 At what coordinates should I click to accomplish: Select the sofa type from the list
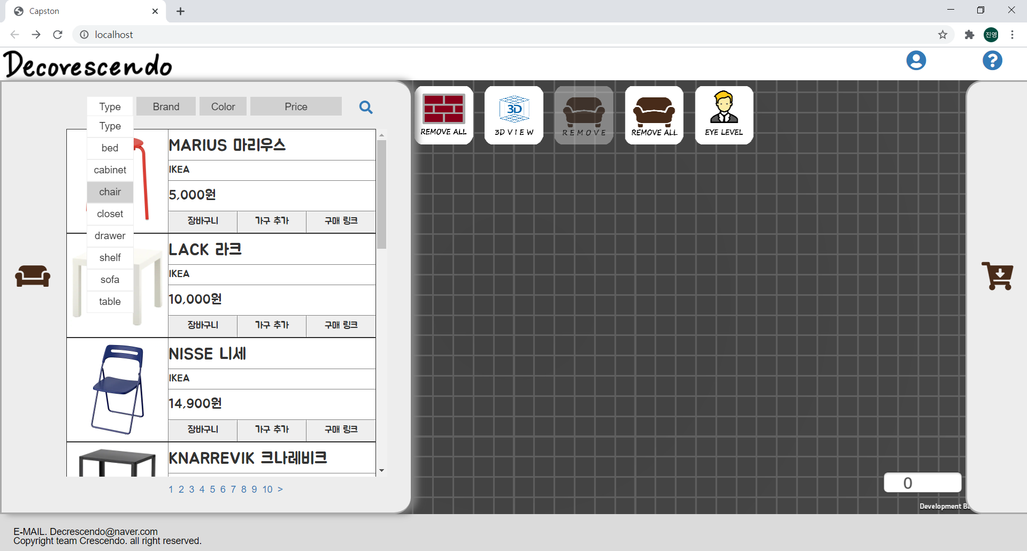[110, 279]
